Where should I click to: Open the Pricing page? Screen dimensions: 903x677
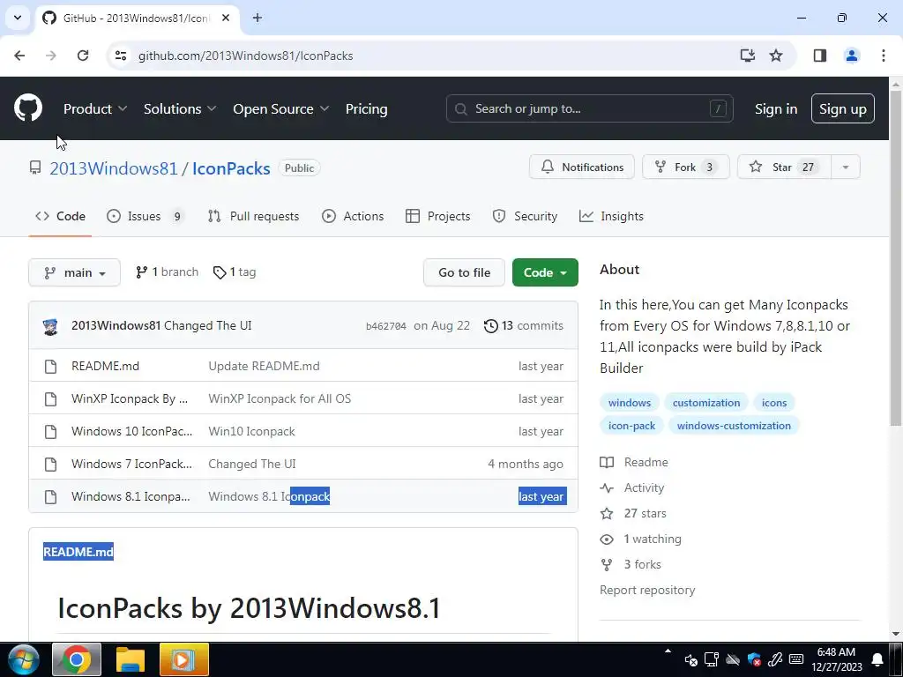tap(366, 108)
